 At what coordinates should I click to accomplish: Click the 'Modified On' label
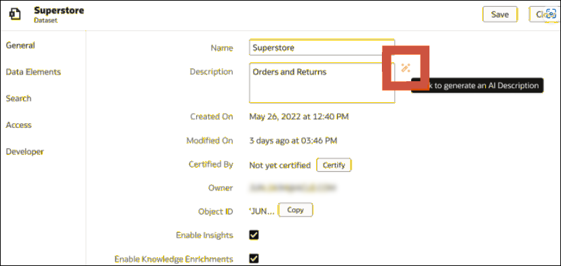pyautogui.click(x=210, y=141)
